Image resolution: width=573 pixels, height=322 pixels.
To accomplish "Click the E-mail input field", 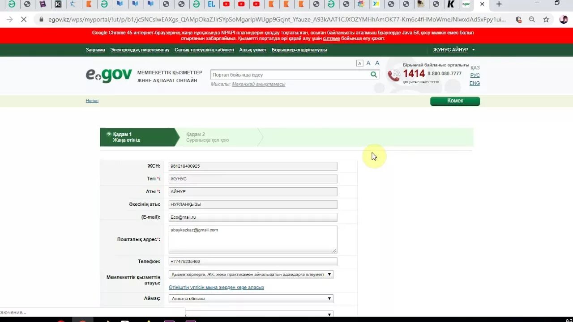I will click(253, 217).
